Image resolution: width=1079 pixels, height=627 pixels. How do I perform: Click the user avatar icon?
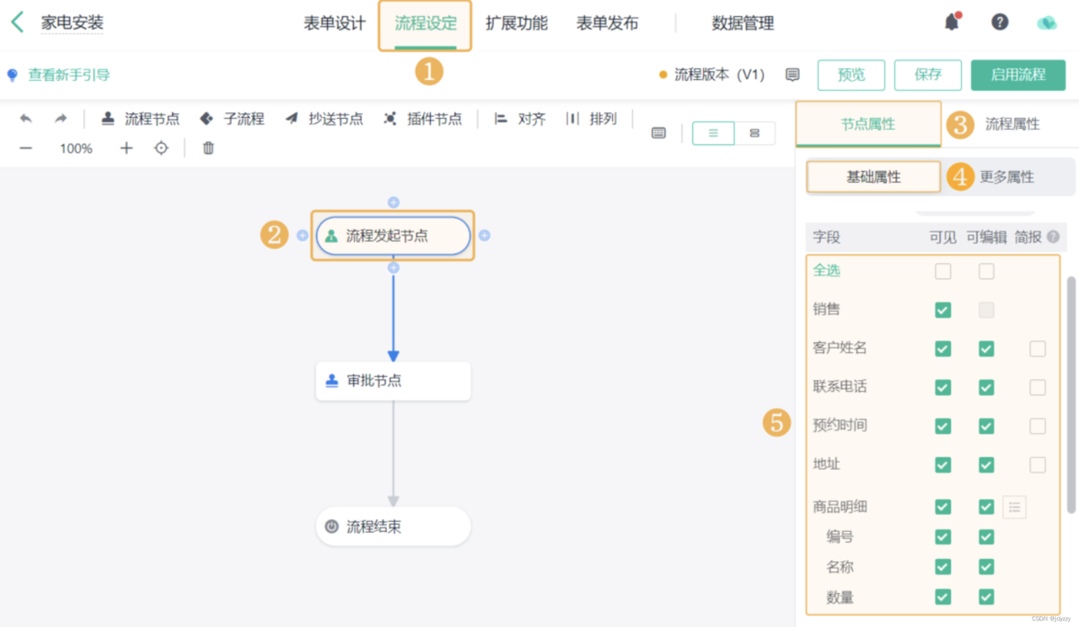point(1047,23)
